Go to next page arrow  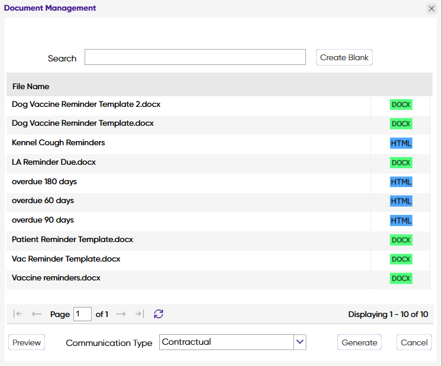tap(121, 313)
